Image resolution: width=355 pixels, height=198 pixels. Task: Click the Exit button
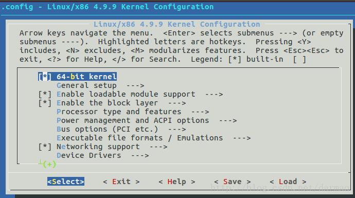tap(121, 182)
